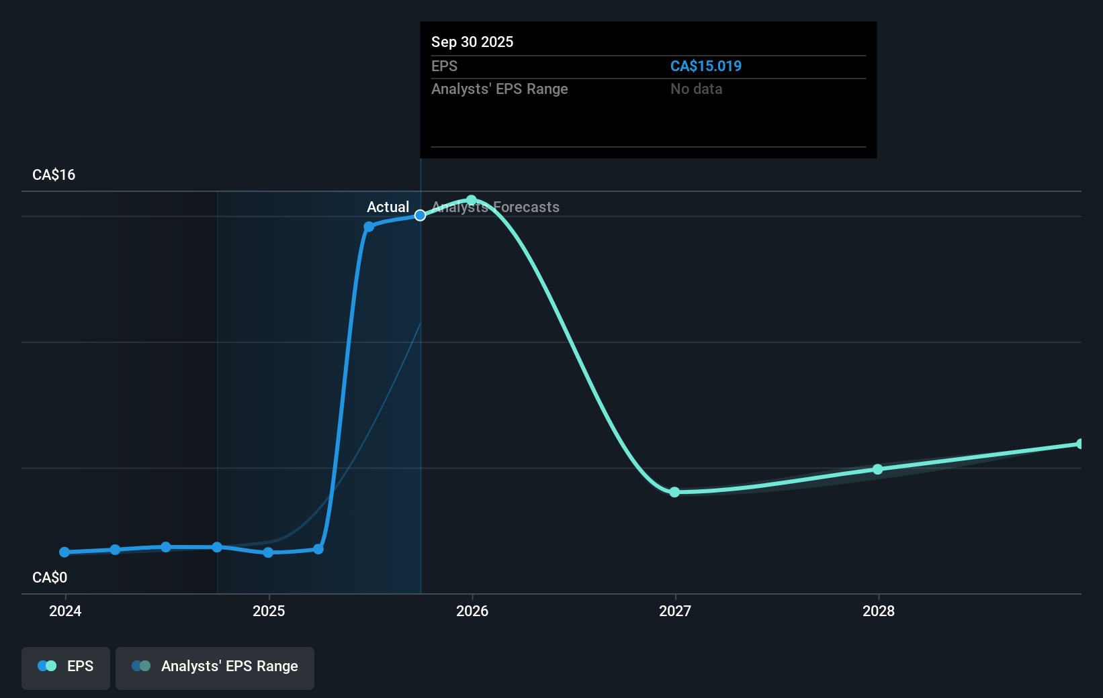1103x698 pixels.
Task: Click the No data range value
Action: click(697, 89)
